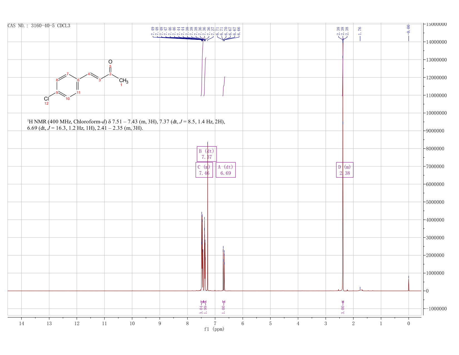Image resolution: width=459 pixels, height=355 pixels.
Task: Click the 6.66 peak label
Action: click(x=239, y=31)
